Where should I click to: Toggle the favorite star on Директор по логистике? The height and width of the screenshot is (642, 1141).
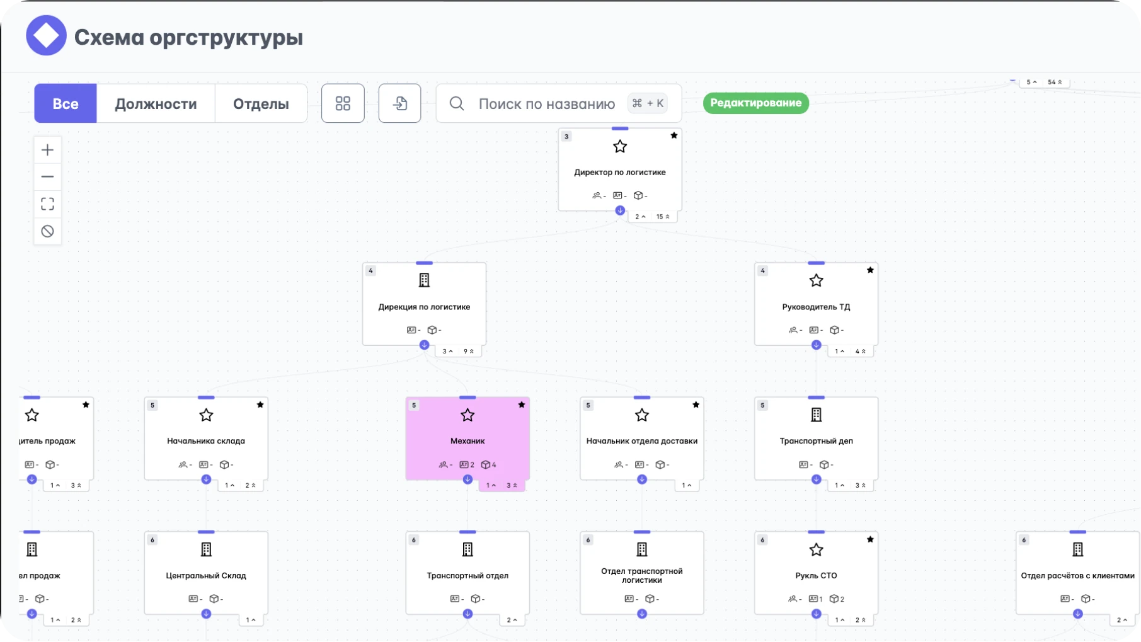coord(674,135)
